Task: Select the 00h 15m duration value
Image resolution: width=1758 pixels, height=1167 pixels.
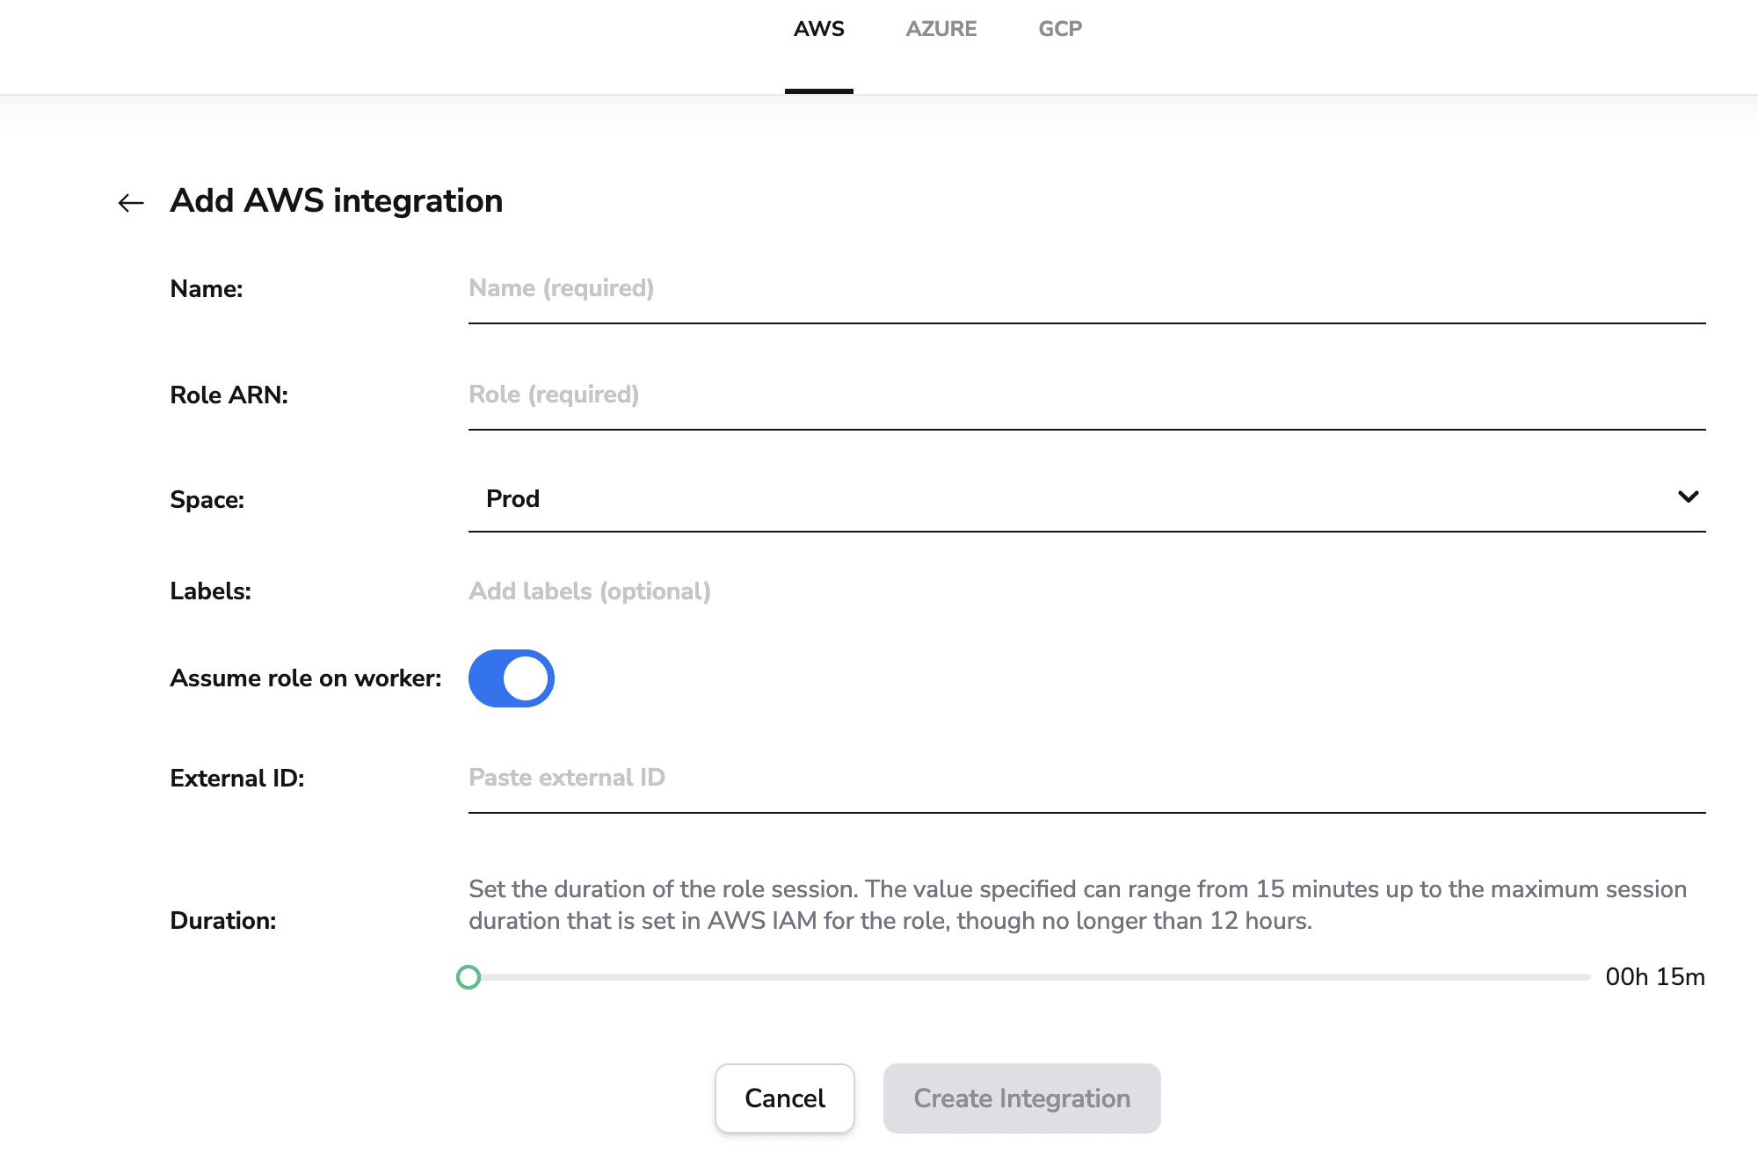Action: pyautogui.click(x=1655, y=977)
